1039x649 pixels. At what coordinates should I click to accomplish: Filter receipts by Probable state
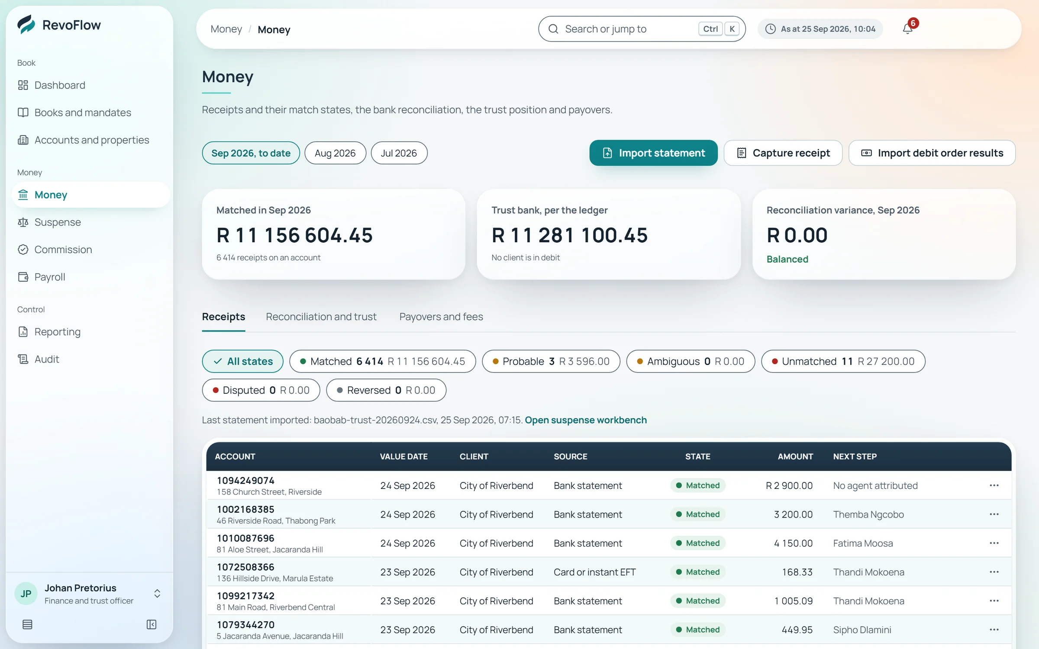point(551,361)
